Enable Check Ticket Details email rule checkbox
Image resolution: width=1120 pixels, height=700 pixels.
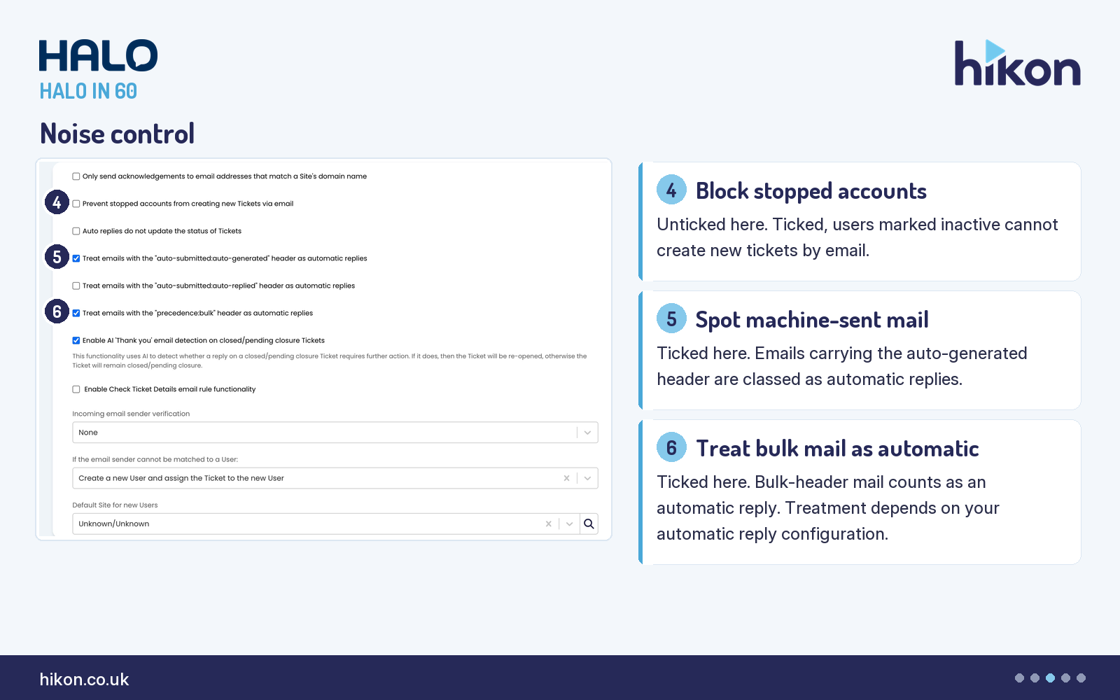pos(76,389)
